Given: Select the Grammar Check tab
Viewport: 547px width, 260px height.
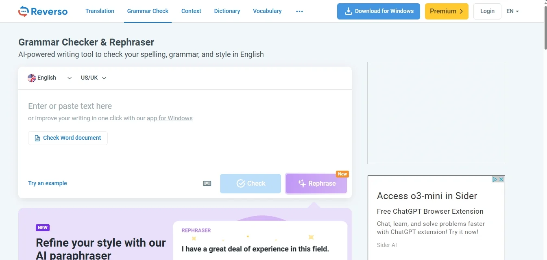Looking at the screenshot, I should tap(148, 11).
